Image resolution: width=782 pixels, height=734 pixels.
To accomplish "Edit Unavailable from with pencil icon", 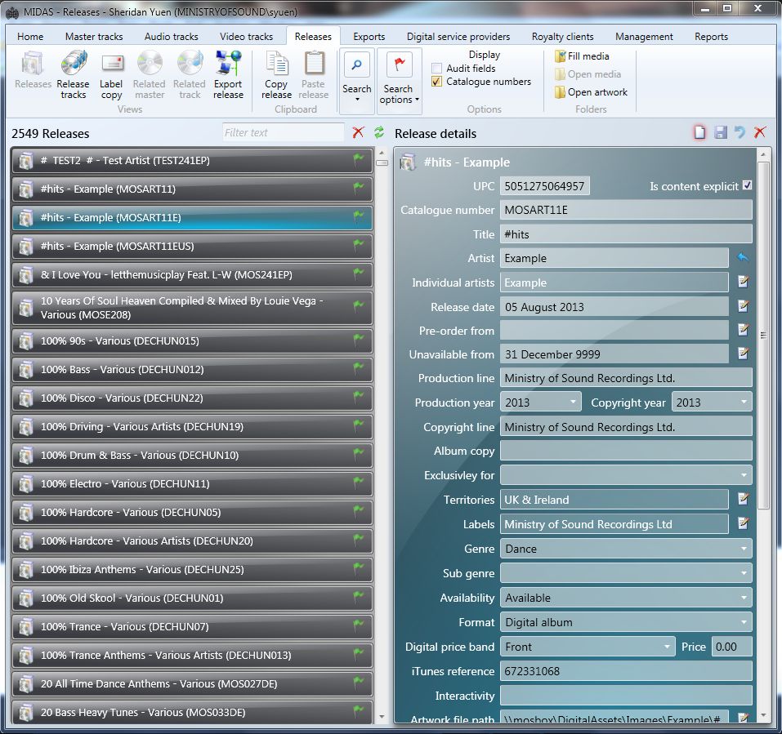I will (x=743, y=354).
